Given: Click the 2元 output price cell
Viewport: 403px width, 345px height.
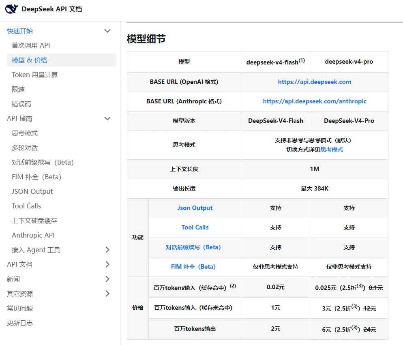Looking at the screenshot, I should (276, 329).
